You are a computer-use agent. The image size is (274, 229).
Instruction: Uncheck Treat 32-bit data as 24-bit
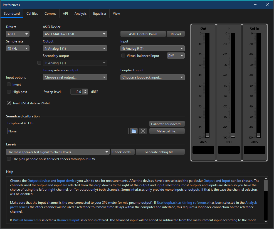point(9,103)
